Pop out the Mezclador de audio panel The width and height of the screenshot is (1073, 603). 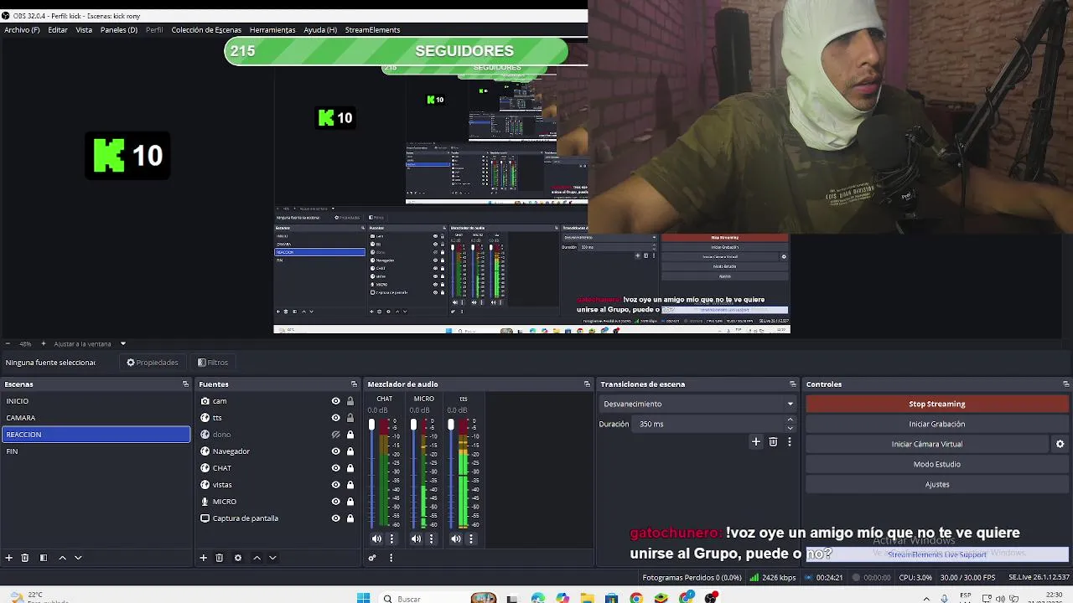(587, 384)
